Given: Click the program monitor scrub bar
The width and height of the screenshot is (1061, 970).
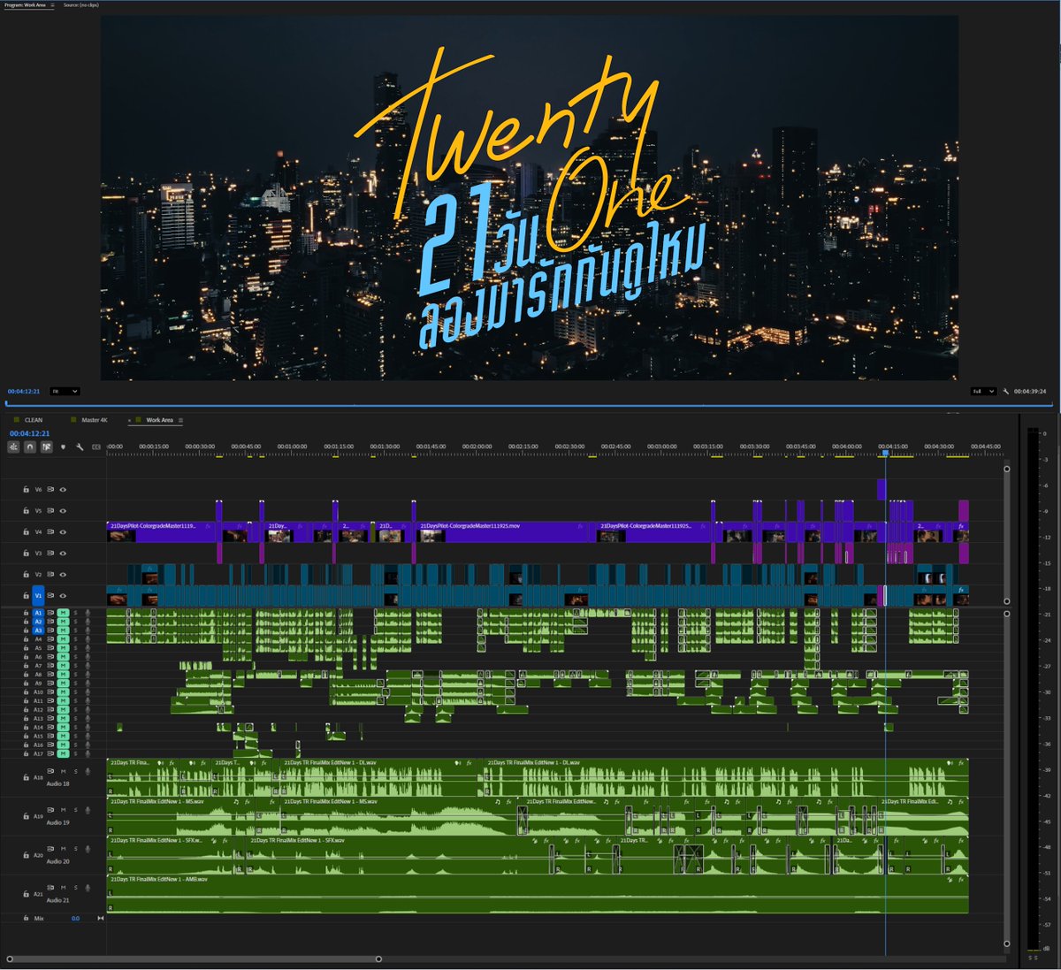Looking at the screenshot, I should point(530,404).
